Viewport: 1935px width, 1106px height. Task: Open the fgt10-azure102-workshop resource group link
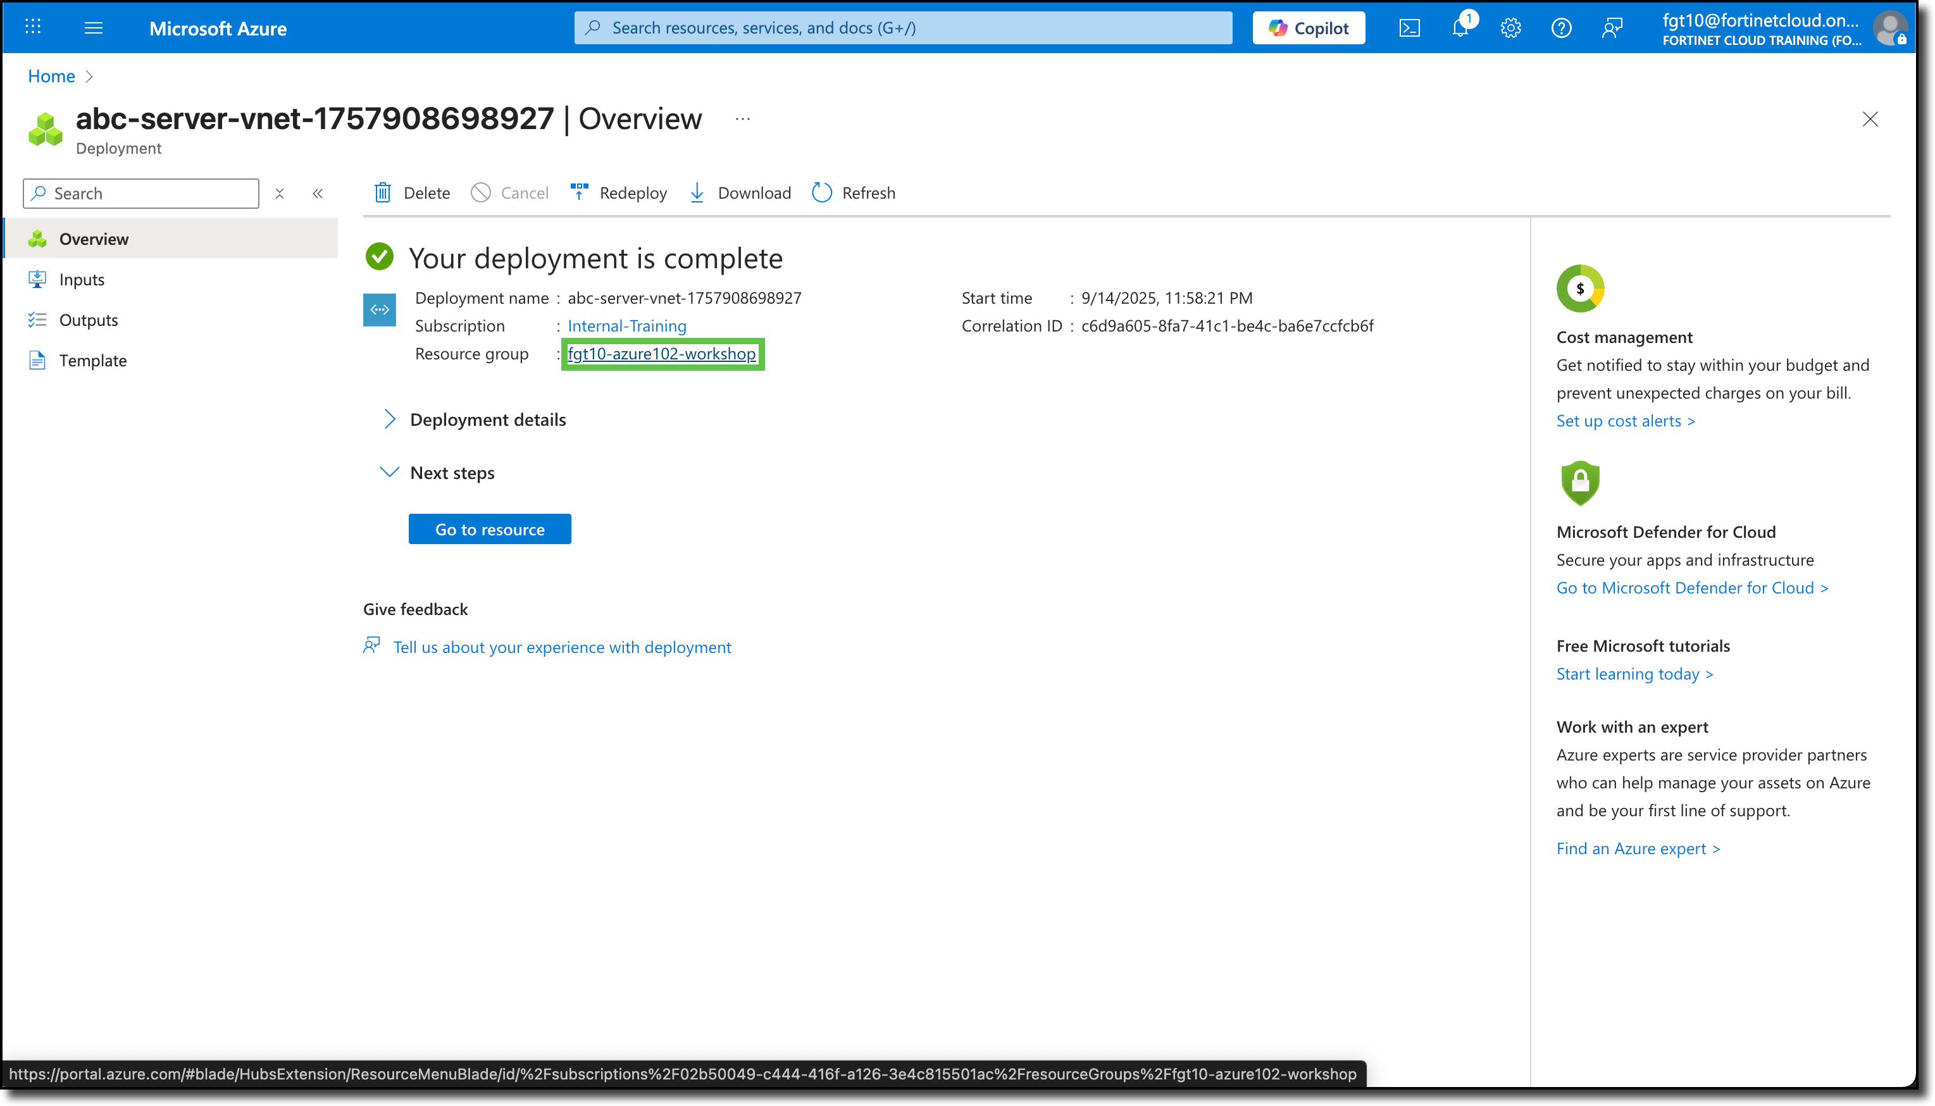[661, 354]
